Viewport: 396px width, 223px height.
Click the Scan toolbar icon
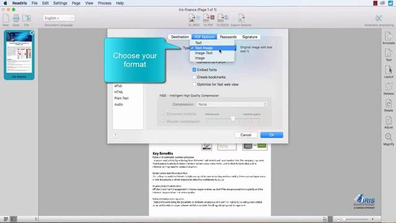[16, 19]
